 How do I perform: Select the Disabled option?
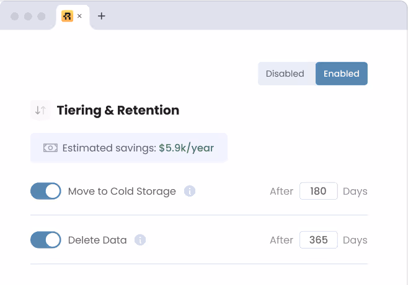click(285, 74)
